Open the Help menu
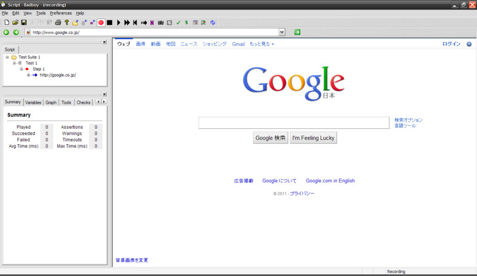 [x=80, y=13]
